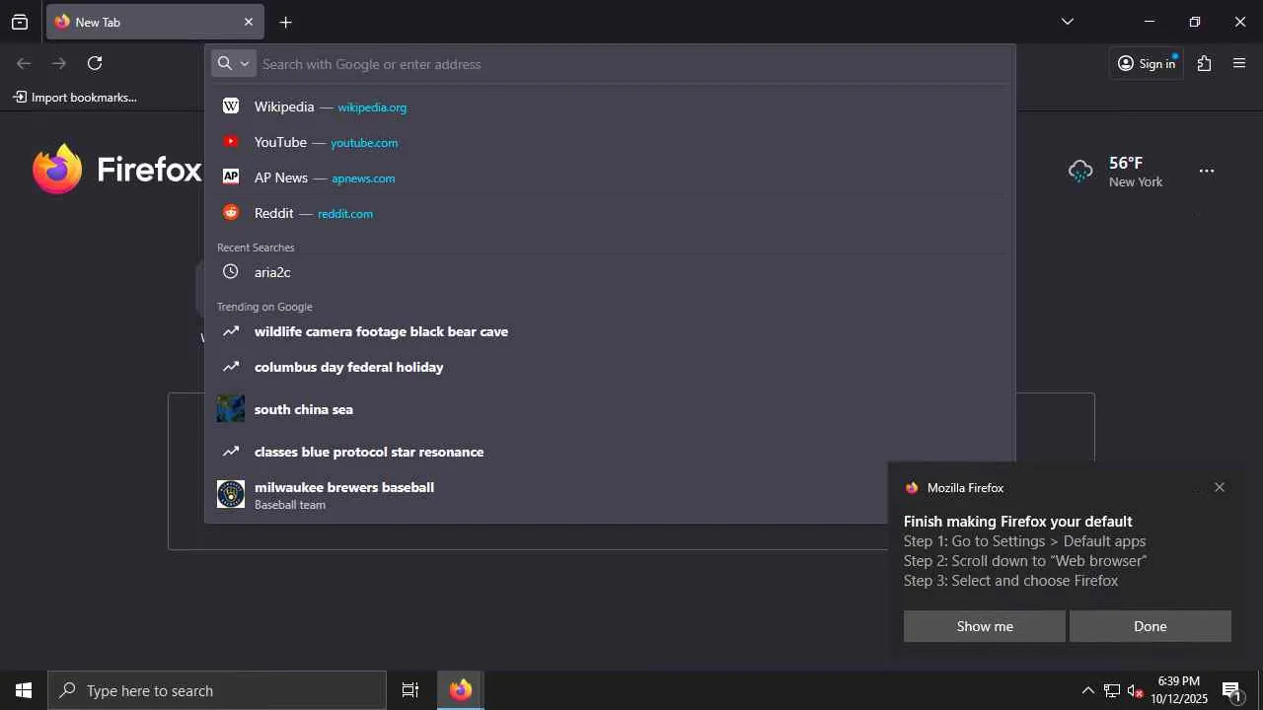1263x710 pixels.
Task: Select trending classes blue protocol star resonance
Action: (610, 452)
